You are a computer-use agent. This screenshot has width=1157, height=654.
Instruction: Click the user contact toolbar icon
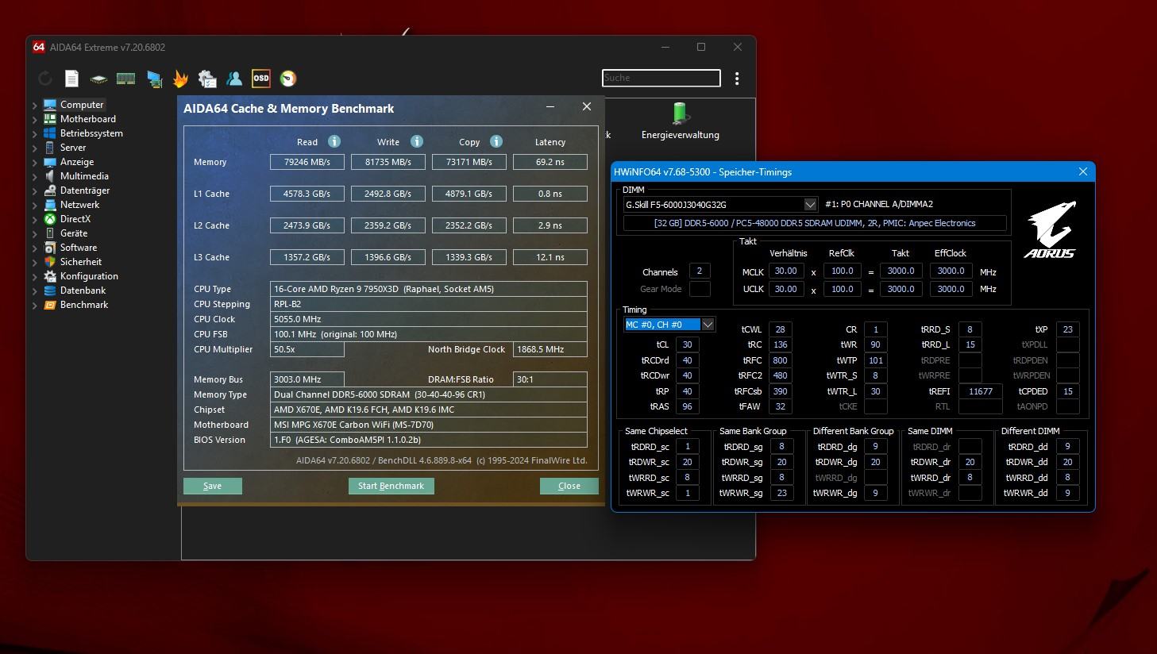click(x=234, y=79)
